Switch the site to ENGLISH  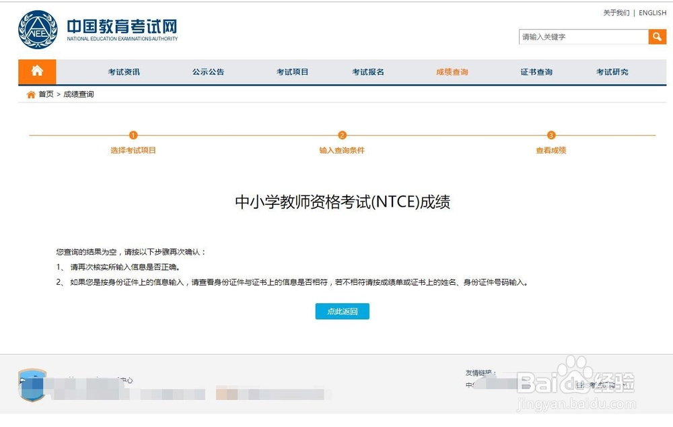(x=651, y=12)
